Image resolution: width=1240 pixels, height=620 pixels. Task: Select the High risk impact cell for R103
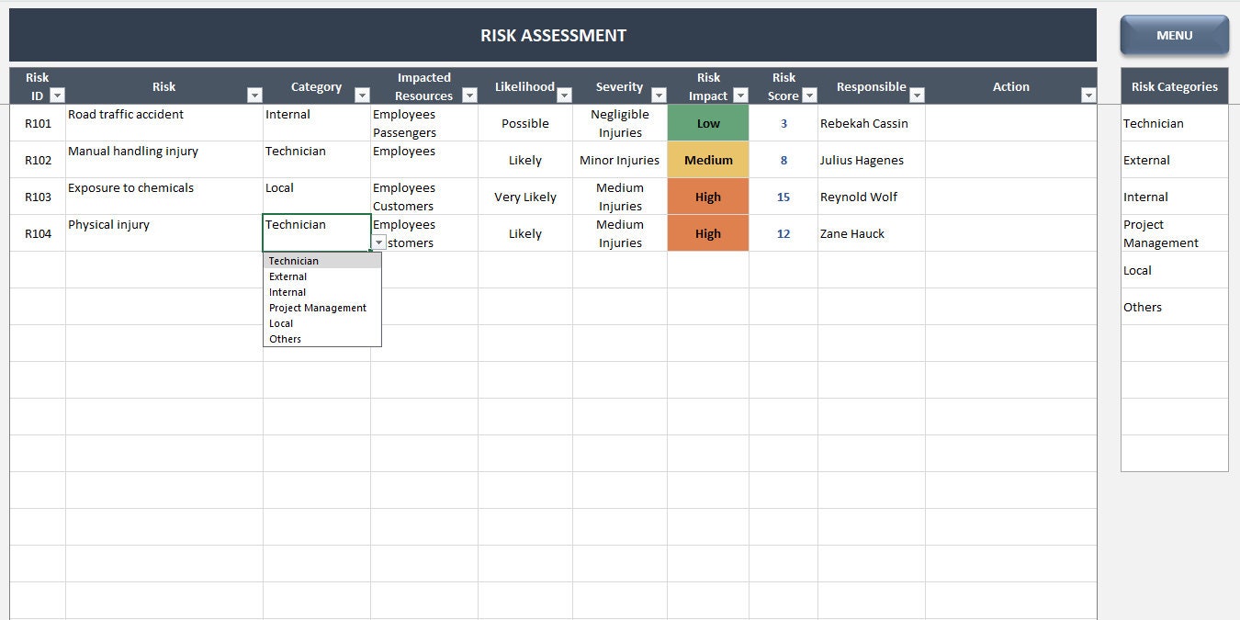708,197
